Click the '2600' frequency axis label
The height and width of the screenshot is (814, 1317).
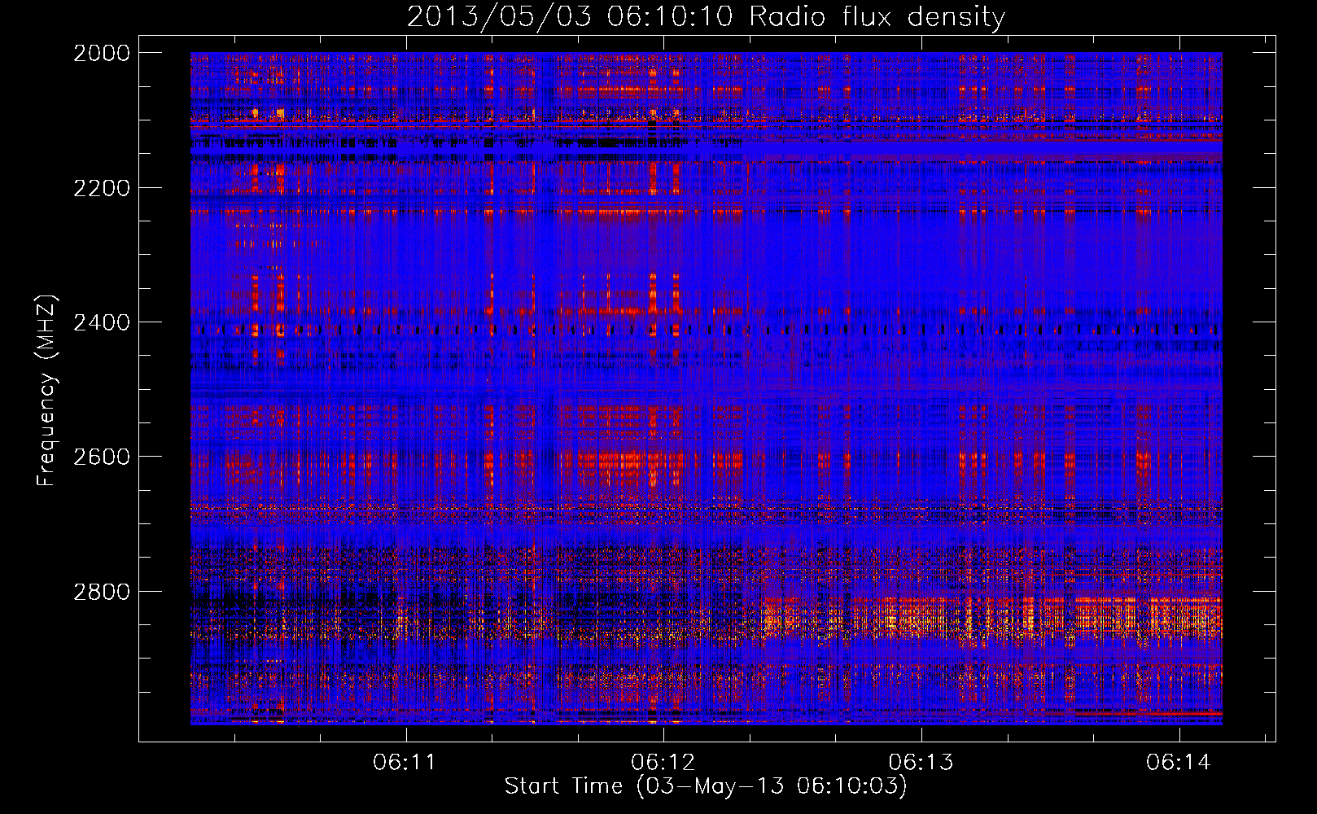tap(102, 457)
